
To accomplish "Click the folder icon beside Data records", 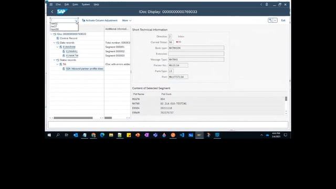I will 58,43.
